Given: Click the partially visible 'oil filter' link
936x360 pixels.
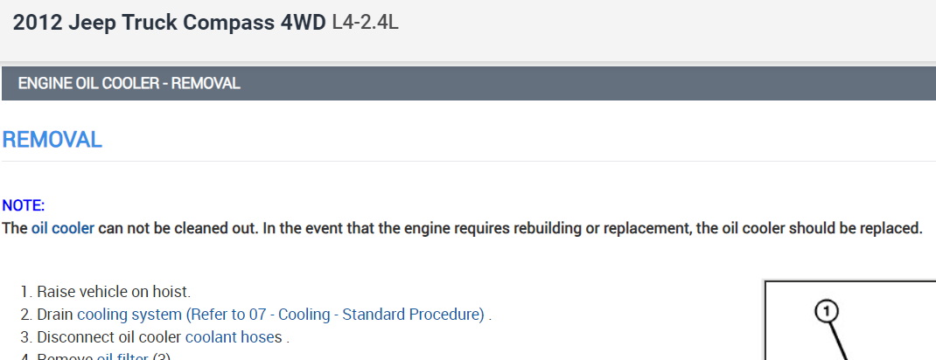Looking at the screenshot, I should [122, 357].
